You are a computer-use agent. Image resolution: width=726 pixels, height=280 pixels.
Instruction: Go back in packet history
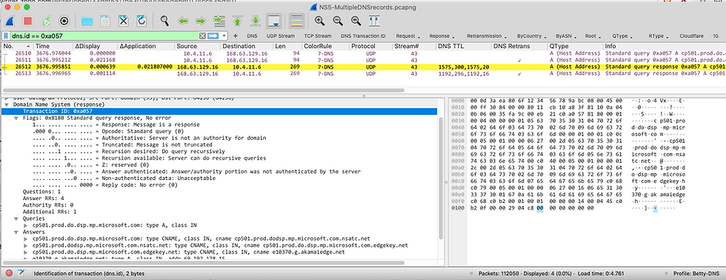point(182,21)
